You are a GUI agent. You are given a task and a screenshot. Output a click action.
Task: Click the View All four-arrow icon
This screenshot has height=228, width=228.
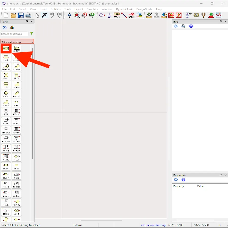pyautogui.click(x=69, y=15)
